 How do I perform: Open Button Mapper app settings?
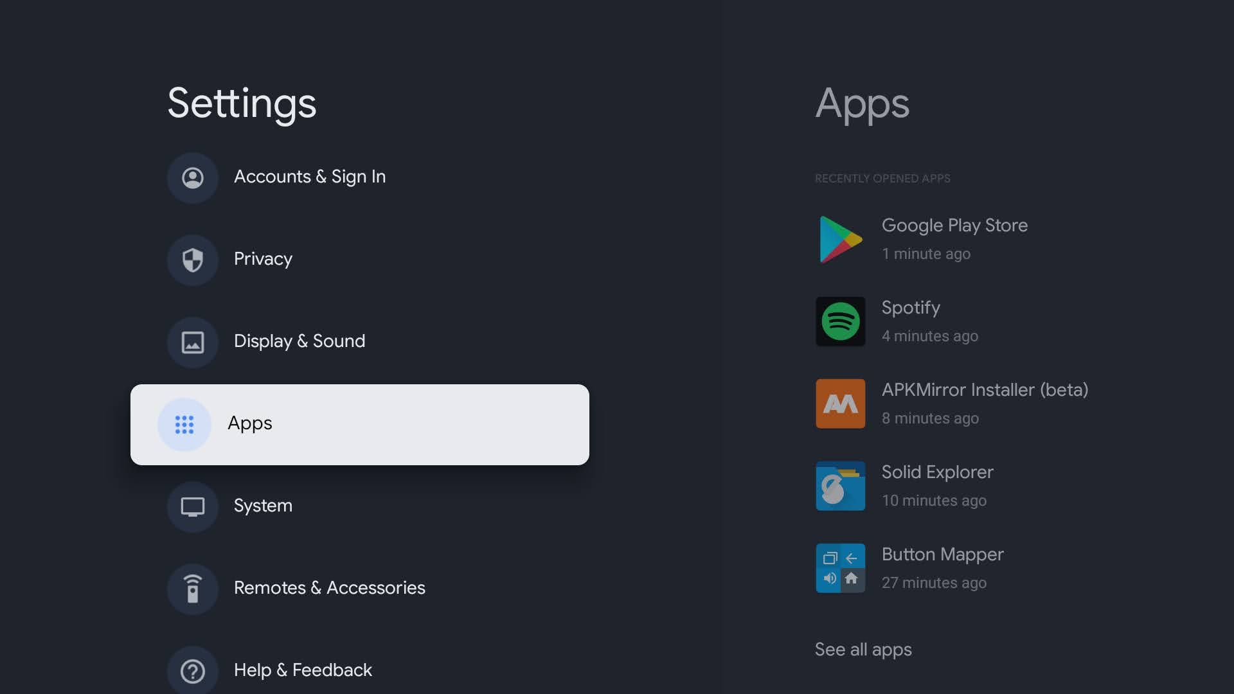pos(942,567)
